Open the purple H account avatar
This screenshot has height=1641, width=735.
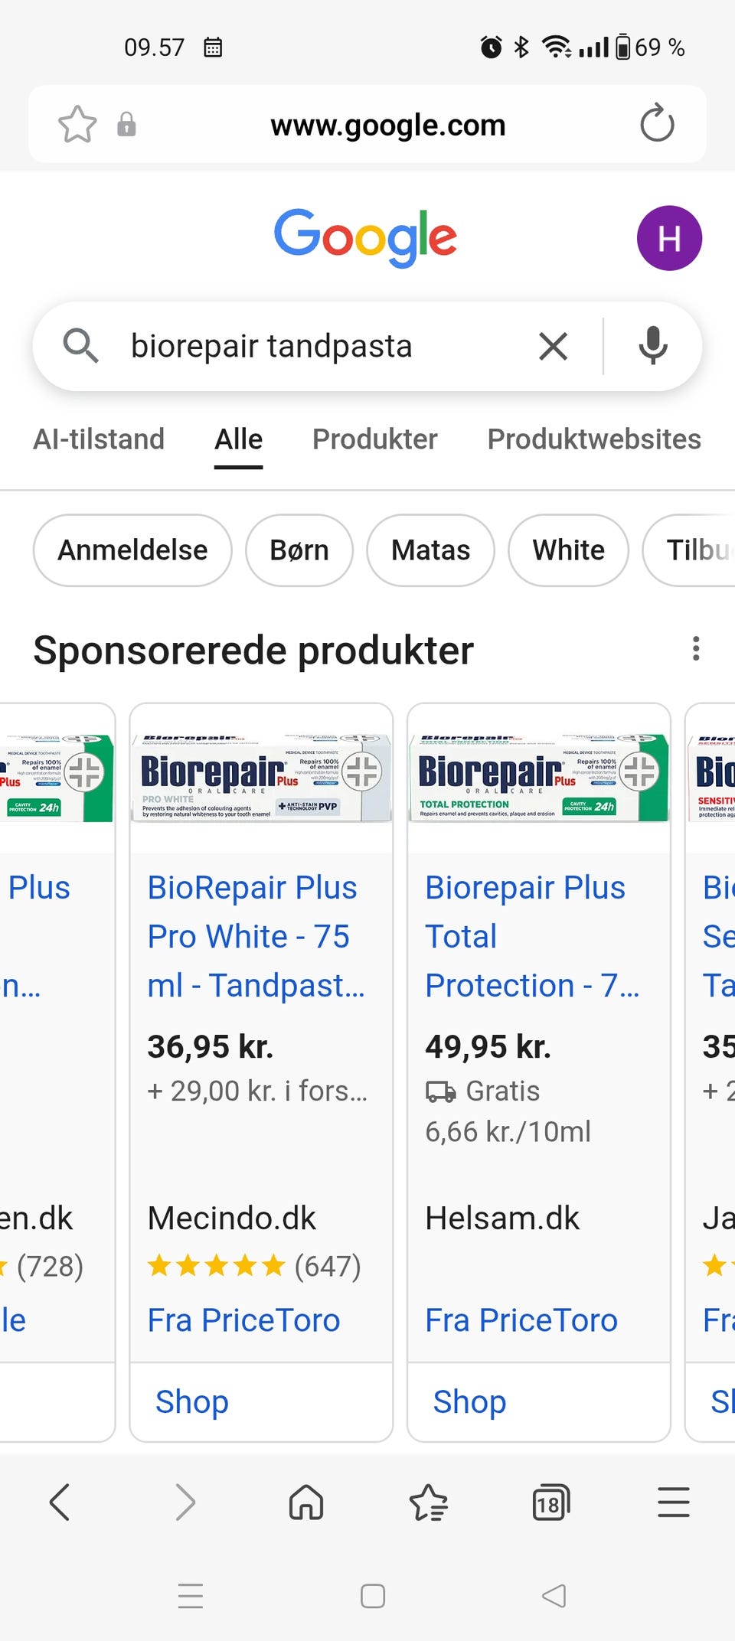[x=669, y=238]
